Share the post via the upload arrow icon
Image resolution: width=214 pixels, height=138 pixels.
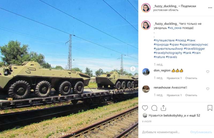tap(163, 108)
